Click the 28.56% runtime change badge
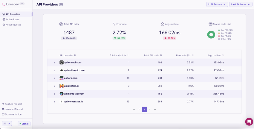The image size is (254, 129). point(170,38)
